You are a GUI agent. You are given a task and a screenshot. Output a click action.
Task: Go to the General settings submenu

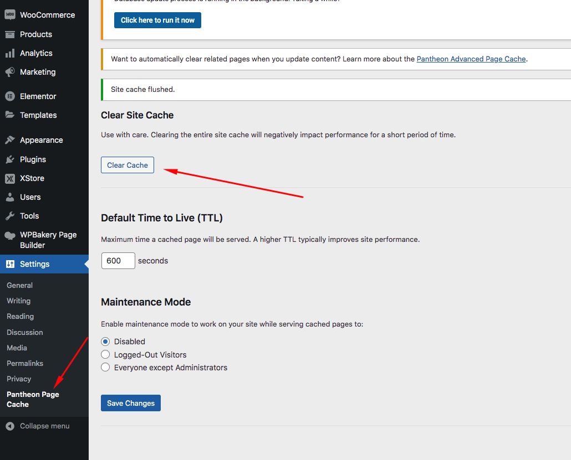[x=19, y=286]
